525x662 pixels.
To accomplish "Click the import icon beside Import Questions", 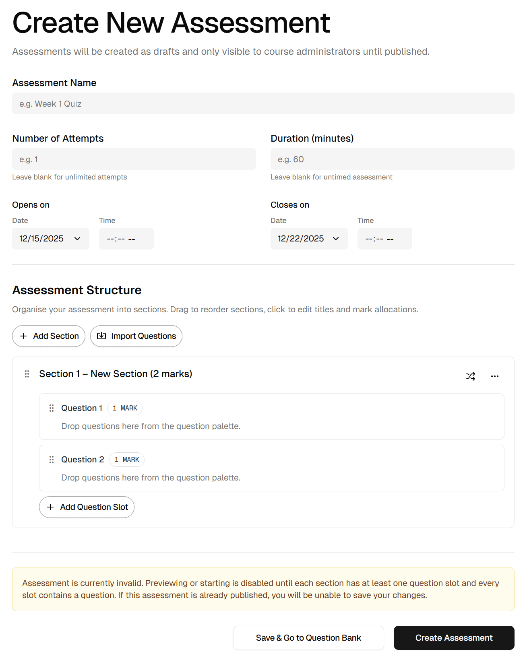I will (102, 336).
